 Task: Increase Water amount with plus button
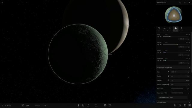[160, 52]
